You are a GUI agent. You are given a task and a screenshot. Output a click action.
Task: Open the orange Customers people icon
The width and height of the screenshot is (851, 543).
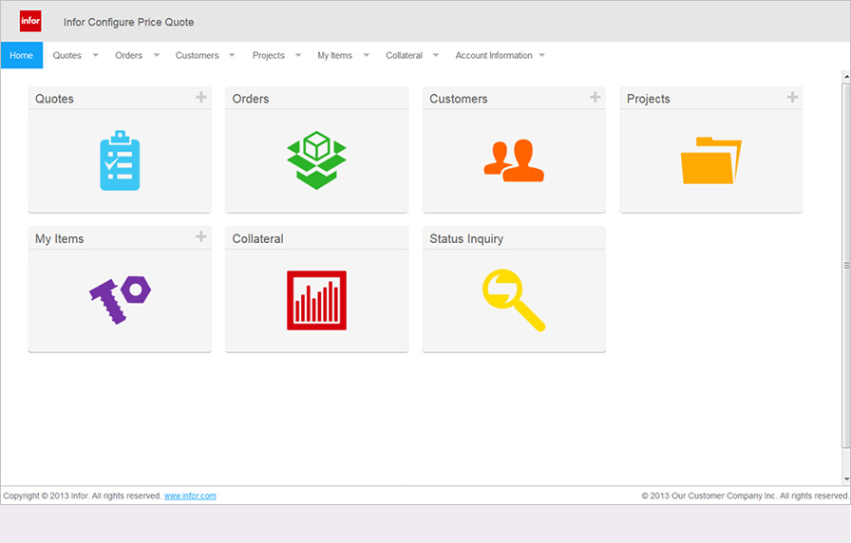pyautogui.click(x=514, y=160)
